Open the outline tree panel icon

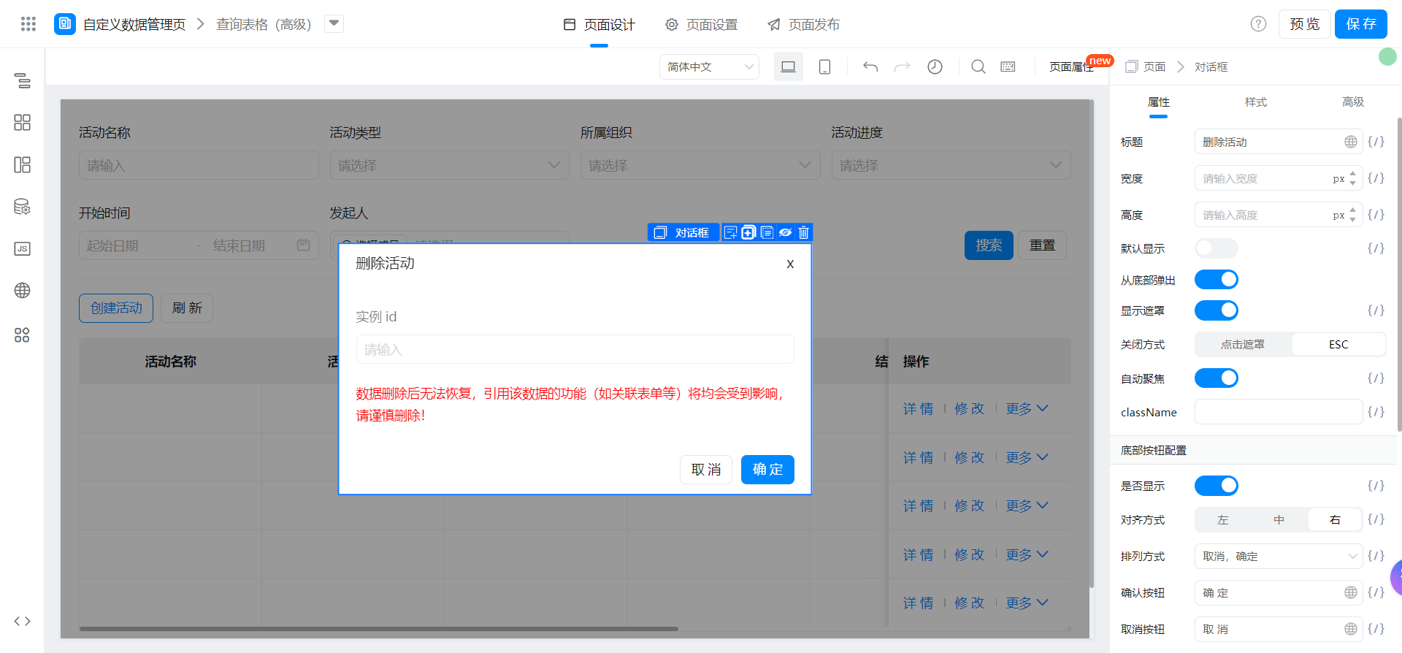(23, 80)
